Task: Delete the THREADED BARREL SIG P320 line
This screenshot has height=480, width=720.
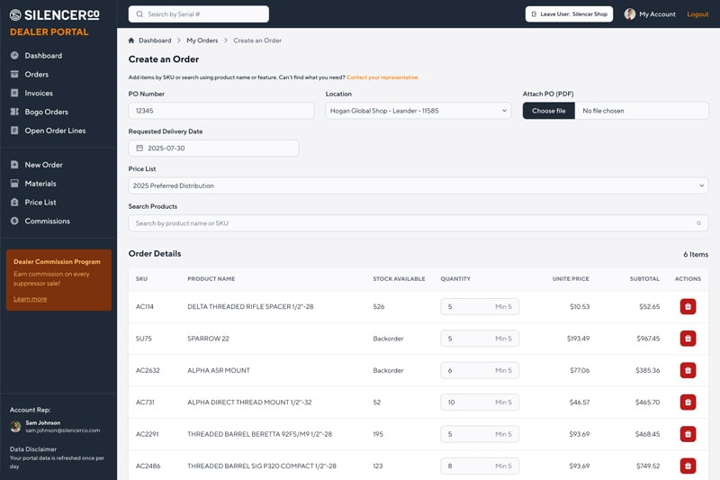Action: pos(688,466)
